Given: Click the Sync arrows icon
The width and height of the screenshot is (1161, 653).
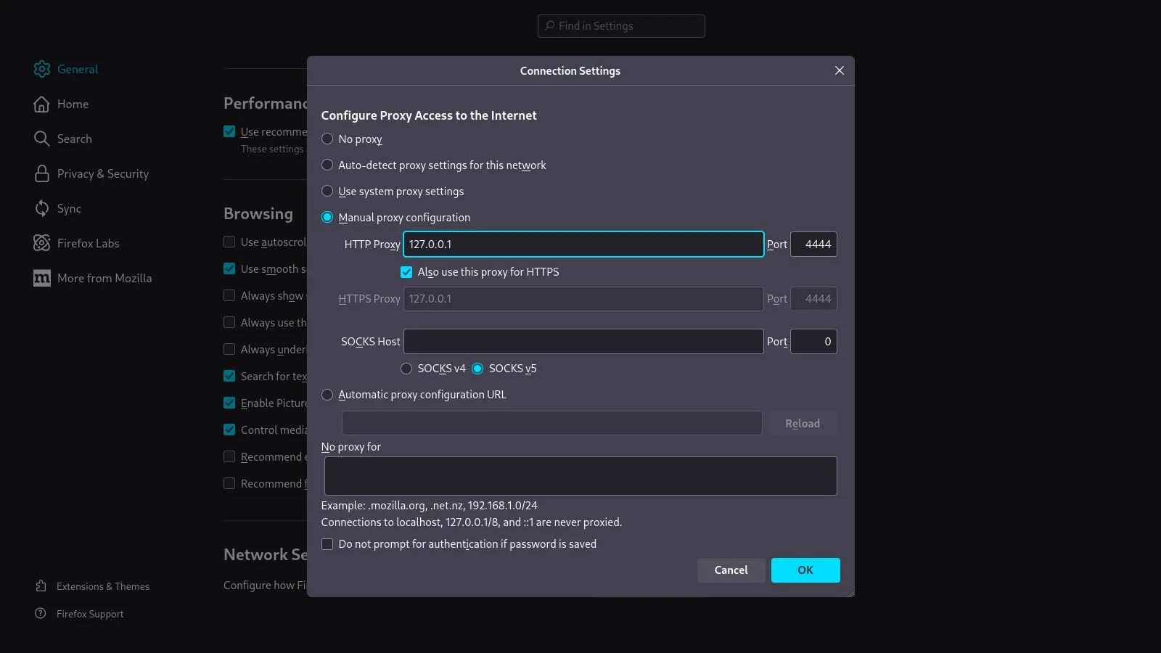Looking at the screenshot, I should (x=42, y=208).
